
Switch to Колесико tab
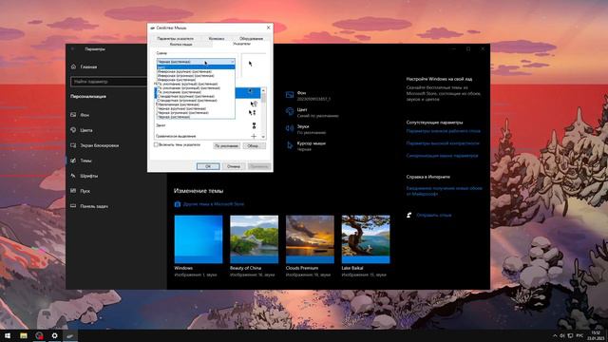click(x=217, y=38)
